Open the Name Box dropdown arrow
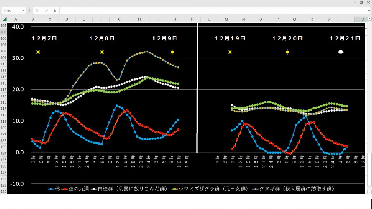This screenshot has width=372, height=209. click(x=23, y=11)
